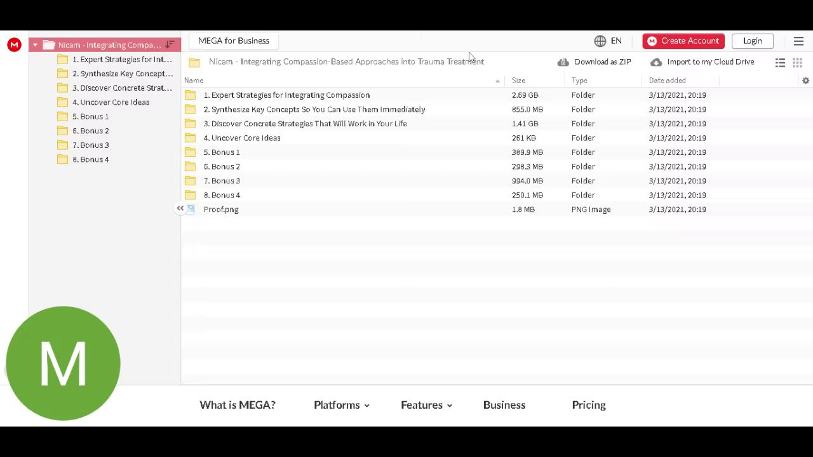The height and width of the screenshot is (457, 813).
Task: Click the 2.69 GB size cell
Action: pos(525,95)
